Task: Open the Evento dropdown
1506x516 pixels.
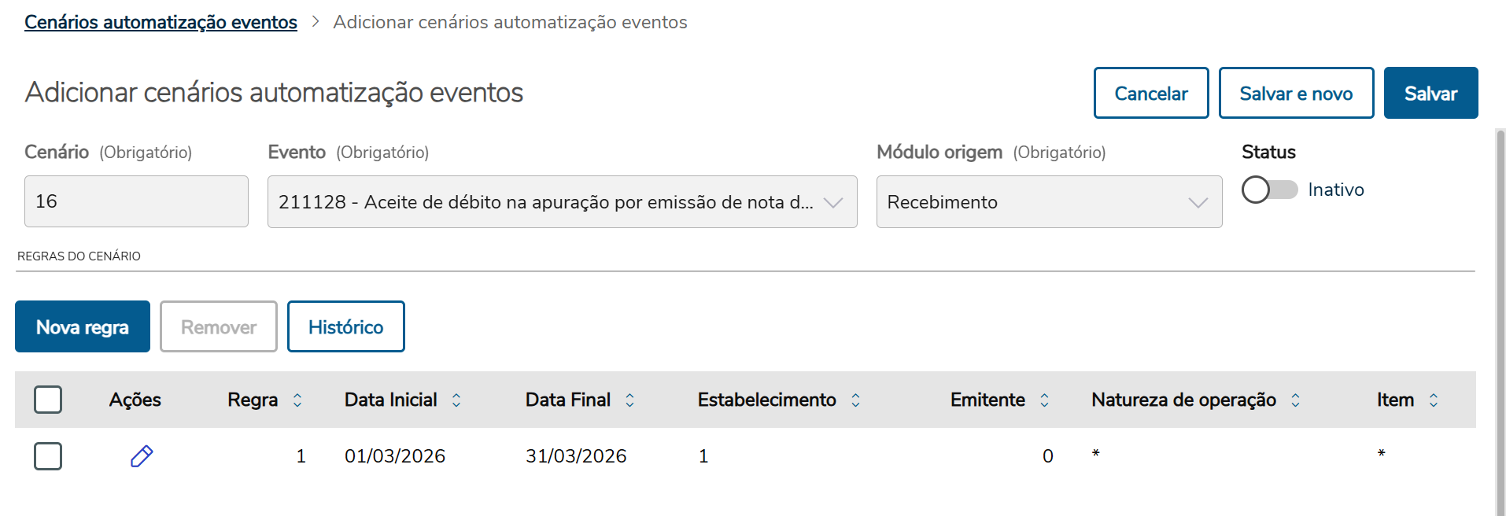Action: (834, 202)
